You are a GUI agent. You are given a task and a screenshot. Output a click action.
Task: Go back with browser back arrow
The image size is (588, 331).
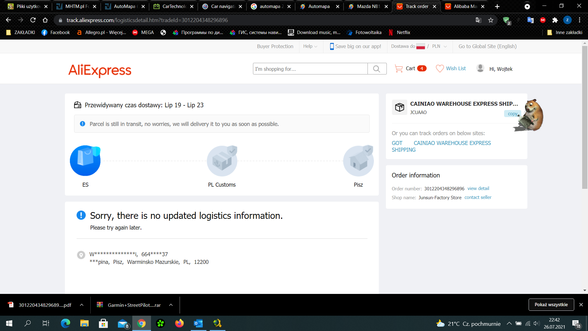(x=8, y=20)
